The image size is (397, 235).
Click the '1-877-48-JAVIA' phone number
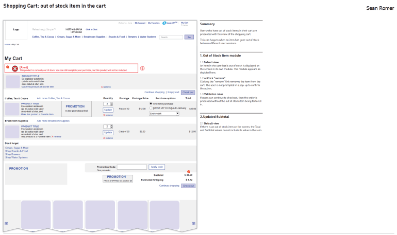point(74,29)
